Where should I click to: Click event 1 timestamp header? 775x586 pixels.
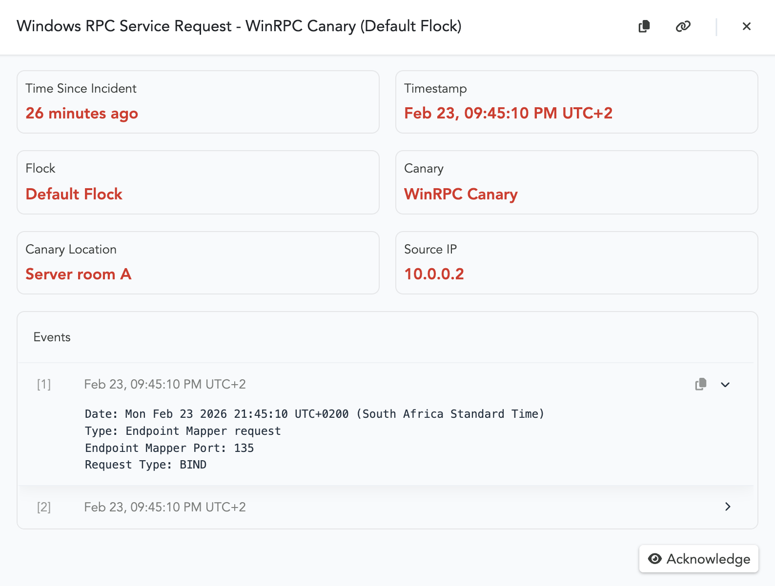165,384
